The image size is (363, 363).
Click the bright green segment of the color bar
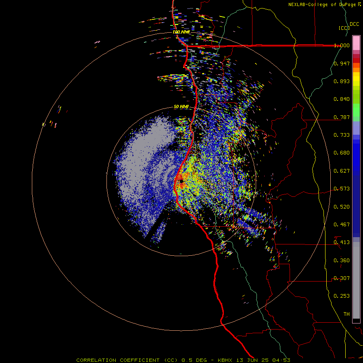tap(356, 110)
